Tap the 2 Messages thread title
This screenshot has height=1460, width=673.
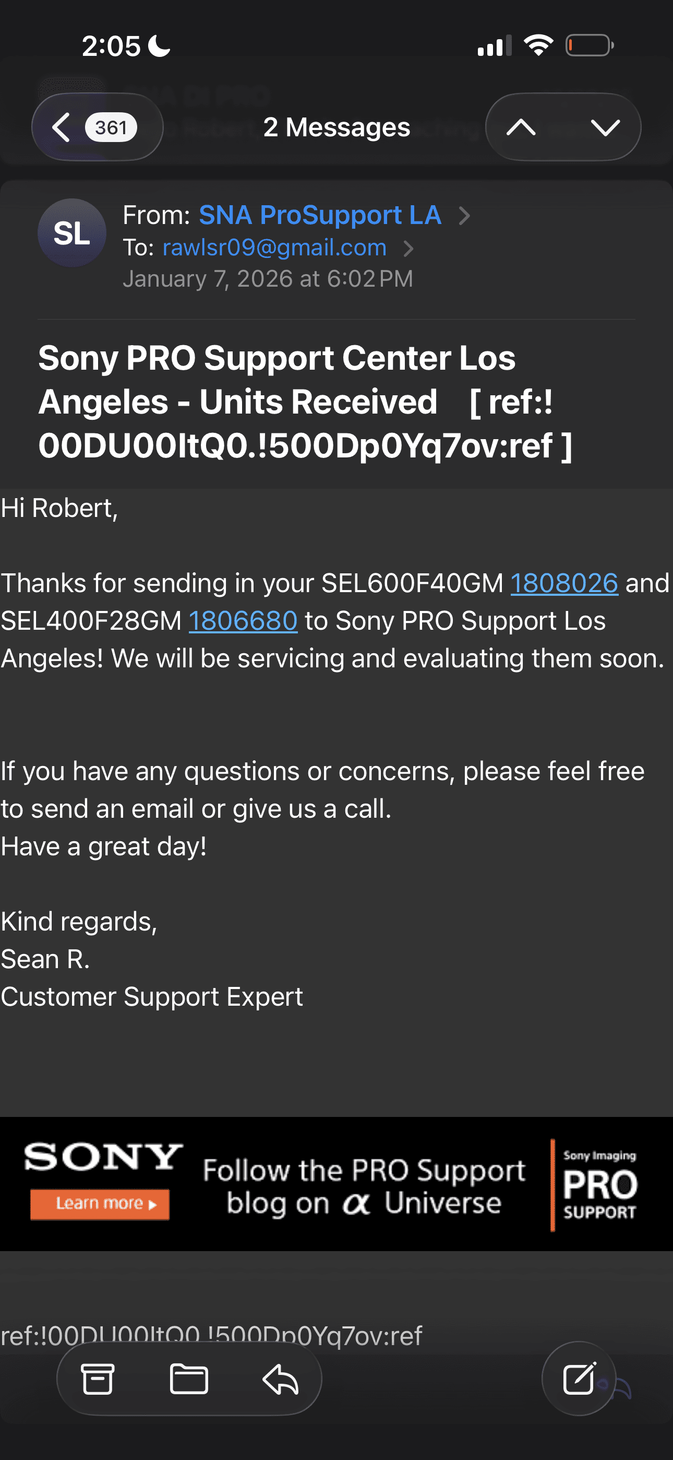(336, 127)
